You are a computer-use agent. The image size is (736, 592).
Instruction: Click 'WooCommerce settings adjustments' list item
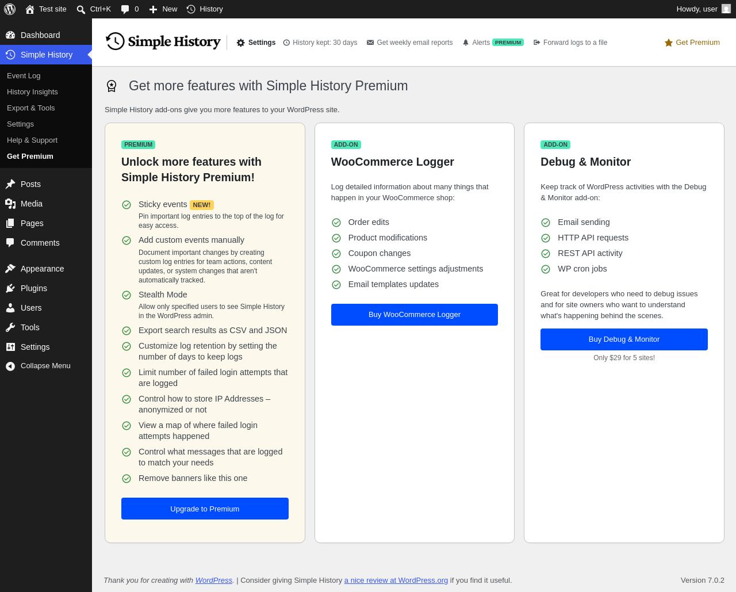[x=416, y=269]
